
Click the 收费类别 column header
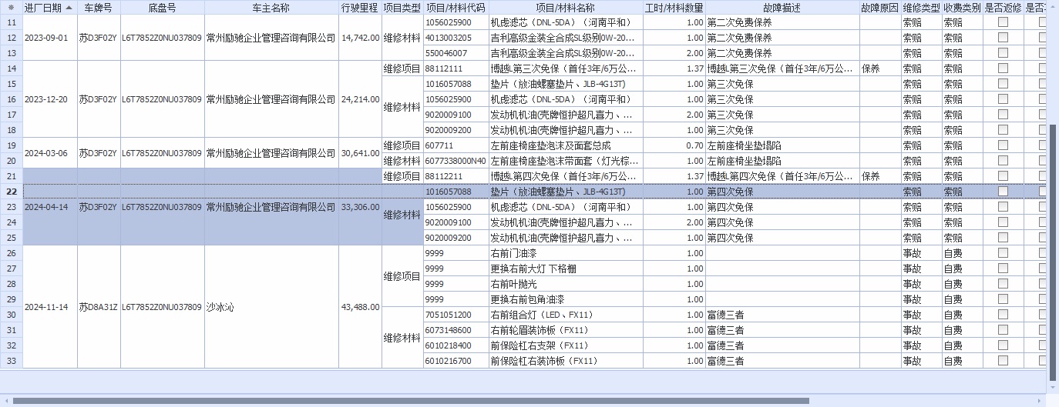tap(962, 8)
